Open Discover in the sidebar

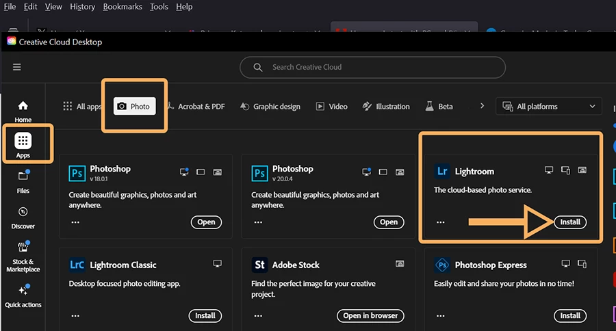(x=23, y=218)
